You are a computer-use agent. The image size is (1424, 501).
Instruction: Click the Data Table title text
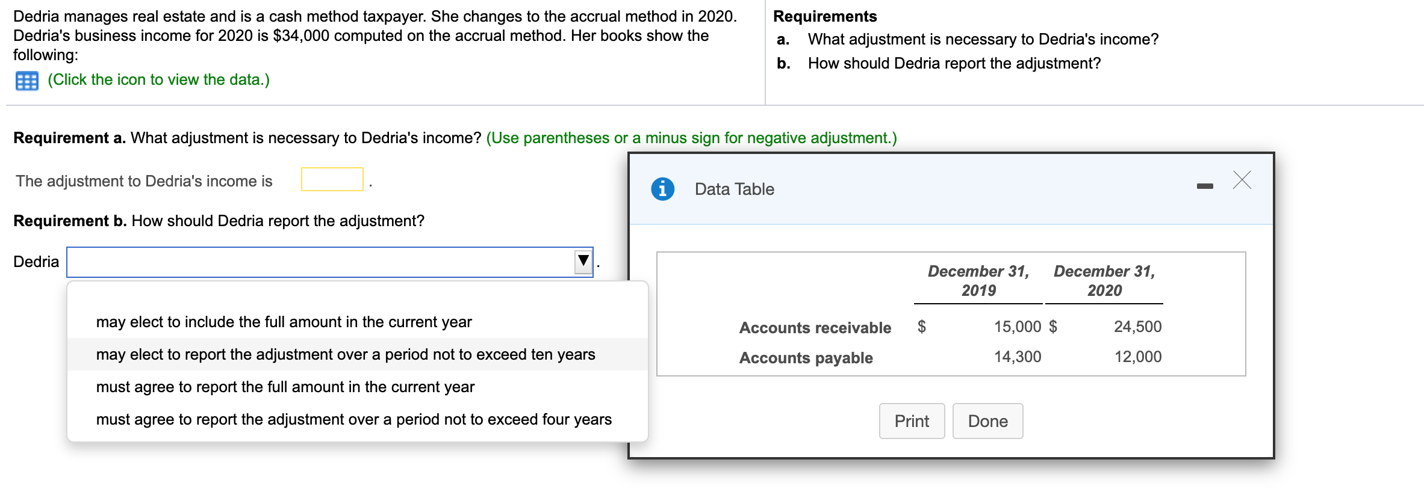tap(734, 189)
